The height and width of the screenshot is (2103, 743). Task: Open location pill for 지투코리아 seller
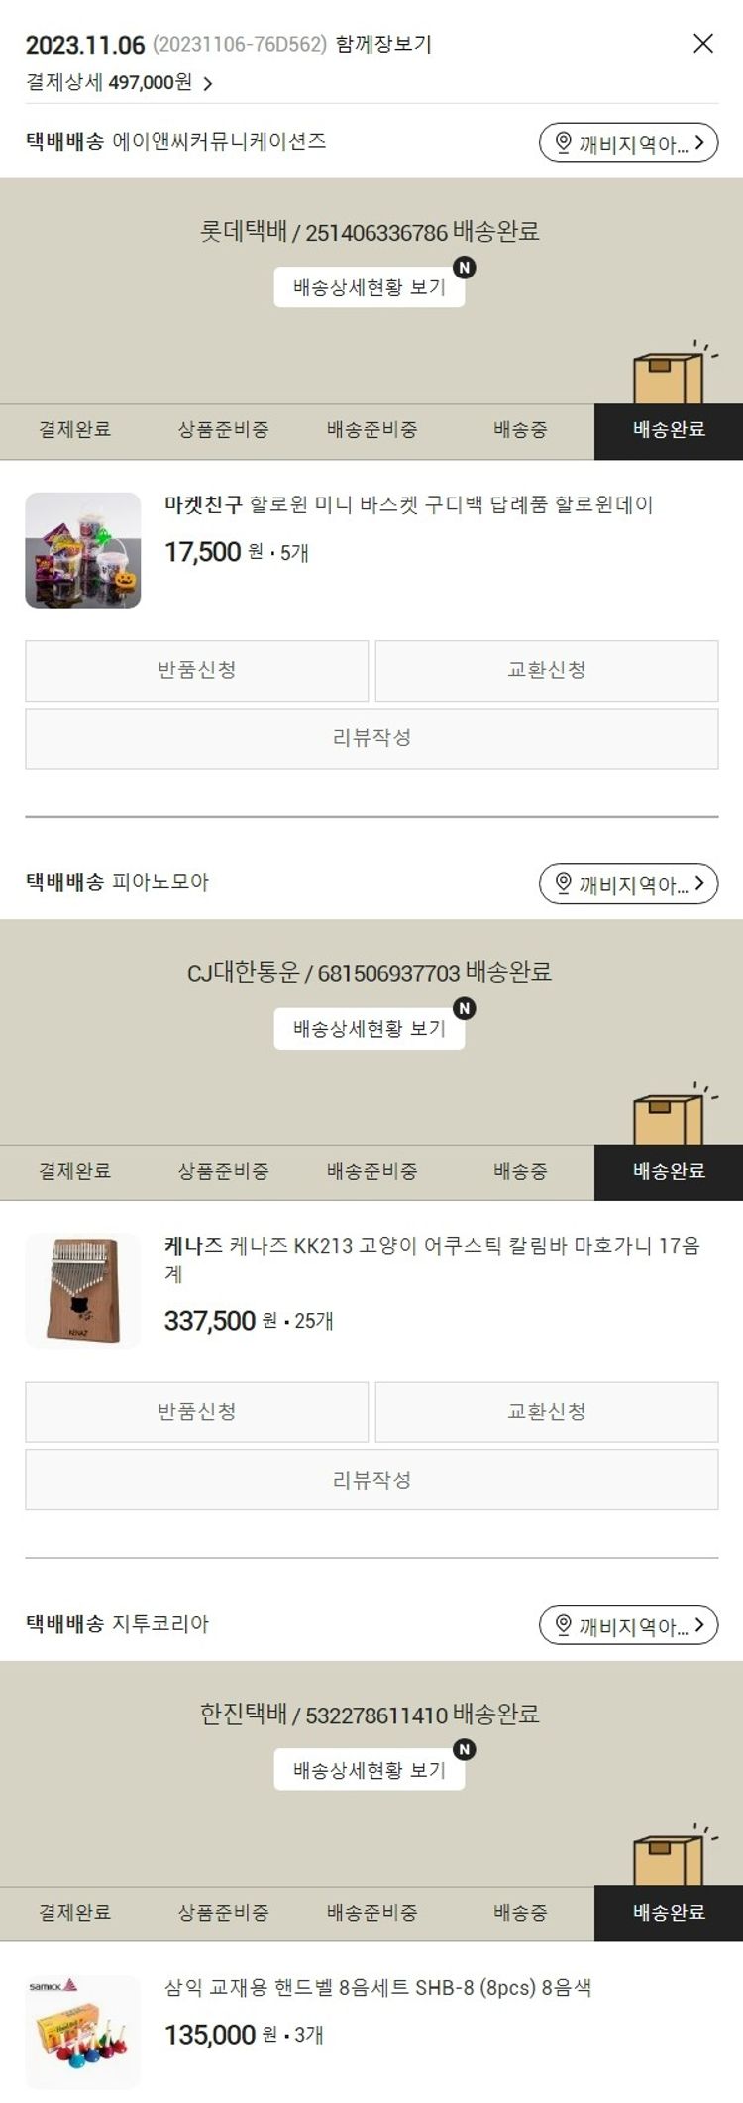click(628, 1624)
